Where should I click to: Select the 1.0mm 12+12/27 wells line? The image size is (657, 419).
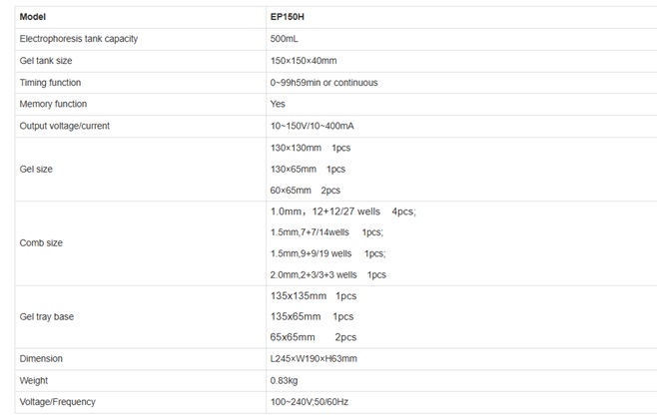[343, 211]
